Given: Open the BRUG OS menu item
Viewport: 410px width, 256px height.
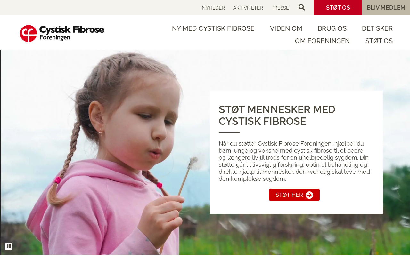Looking at the screenshot, I should pos(332,28).
